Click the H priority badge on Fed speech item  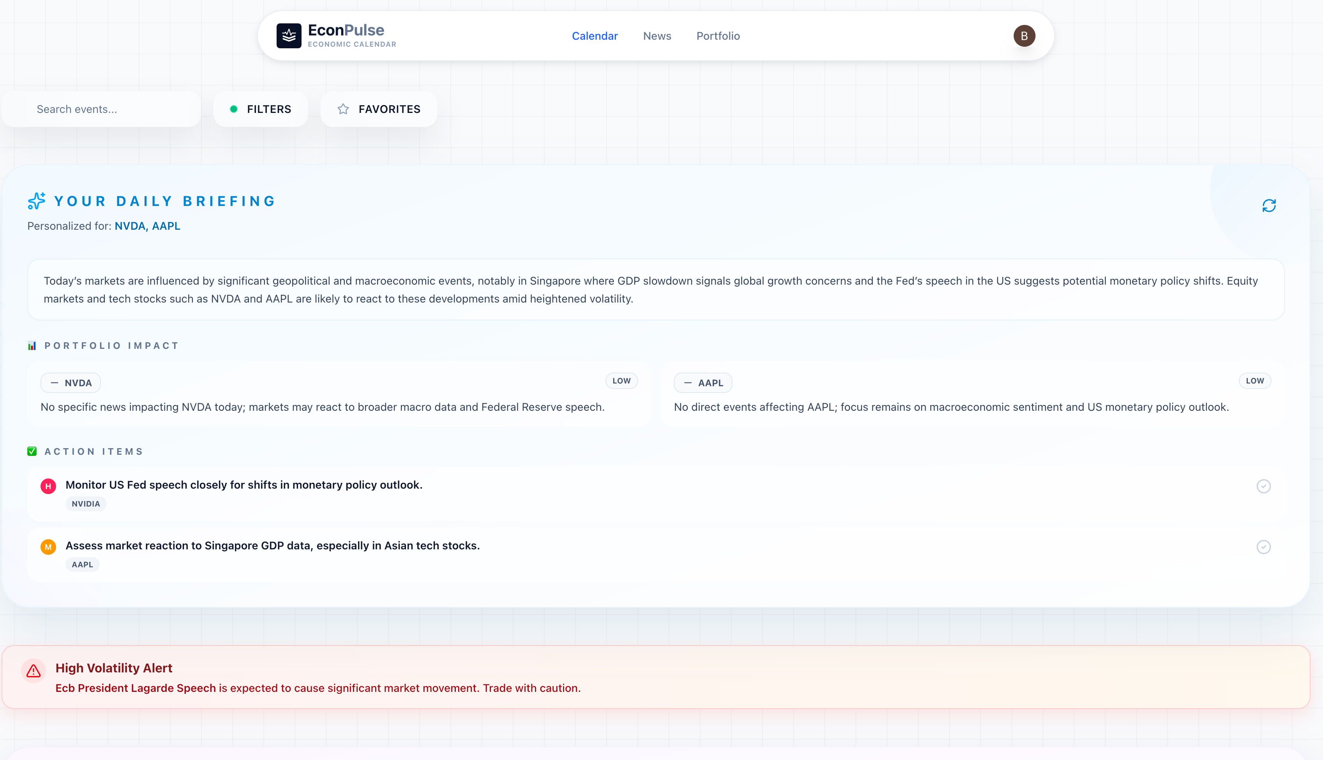[x=48, y=486]
